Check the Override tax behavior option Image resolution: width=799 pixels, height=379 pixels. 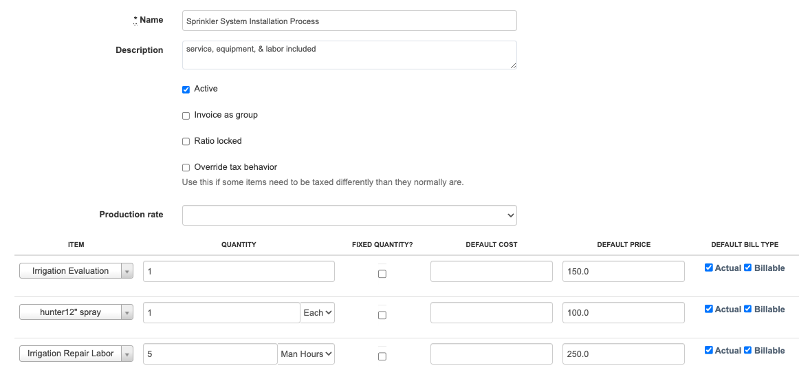186,168
